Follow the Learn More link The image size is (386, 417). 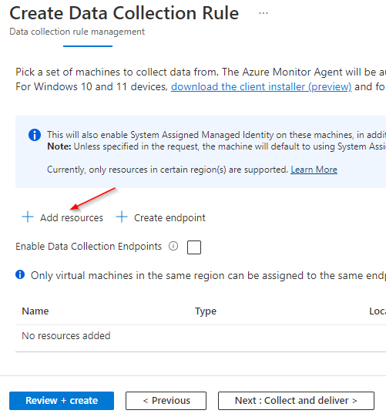[314, 170]
